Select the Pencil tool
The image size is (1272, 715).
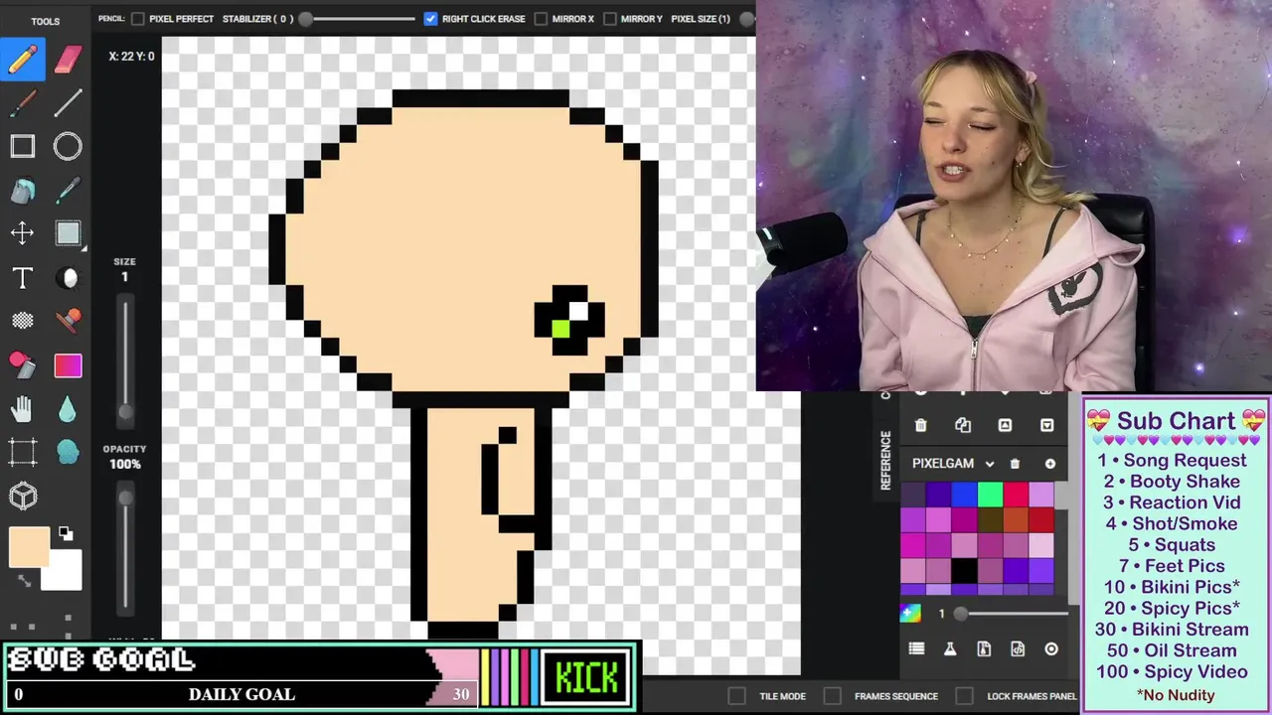click(x=22, y=59)
